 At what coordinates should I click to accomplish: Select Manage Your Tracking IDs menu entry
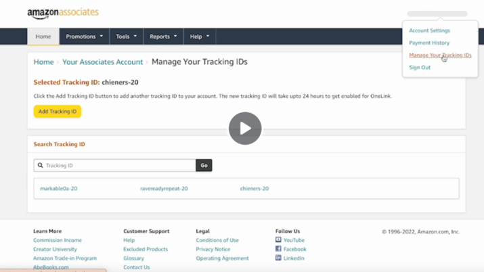(440, 55)
